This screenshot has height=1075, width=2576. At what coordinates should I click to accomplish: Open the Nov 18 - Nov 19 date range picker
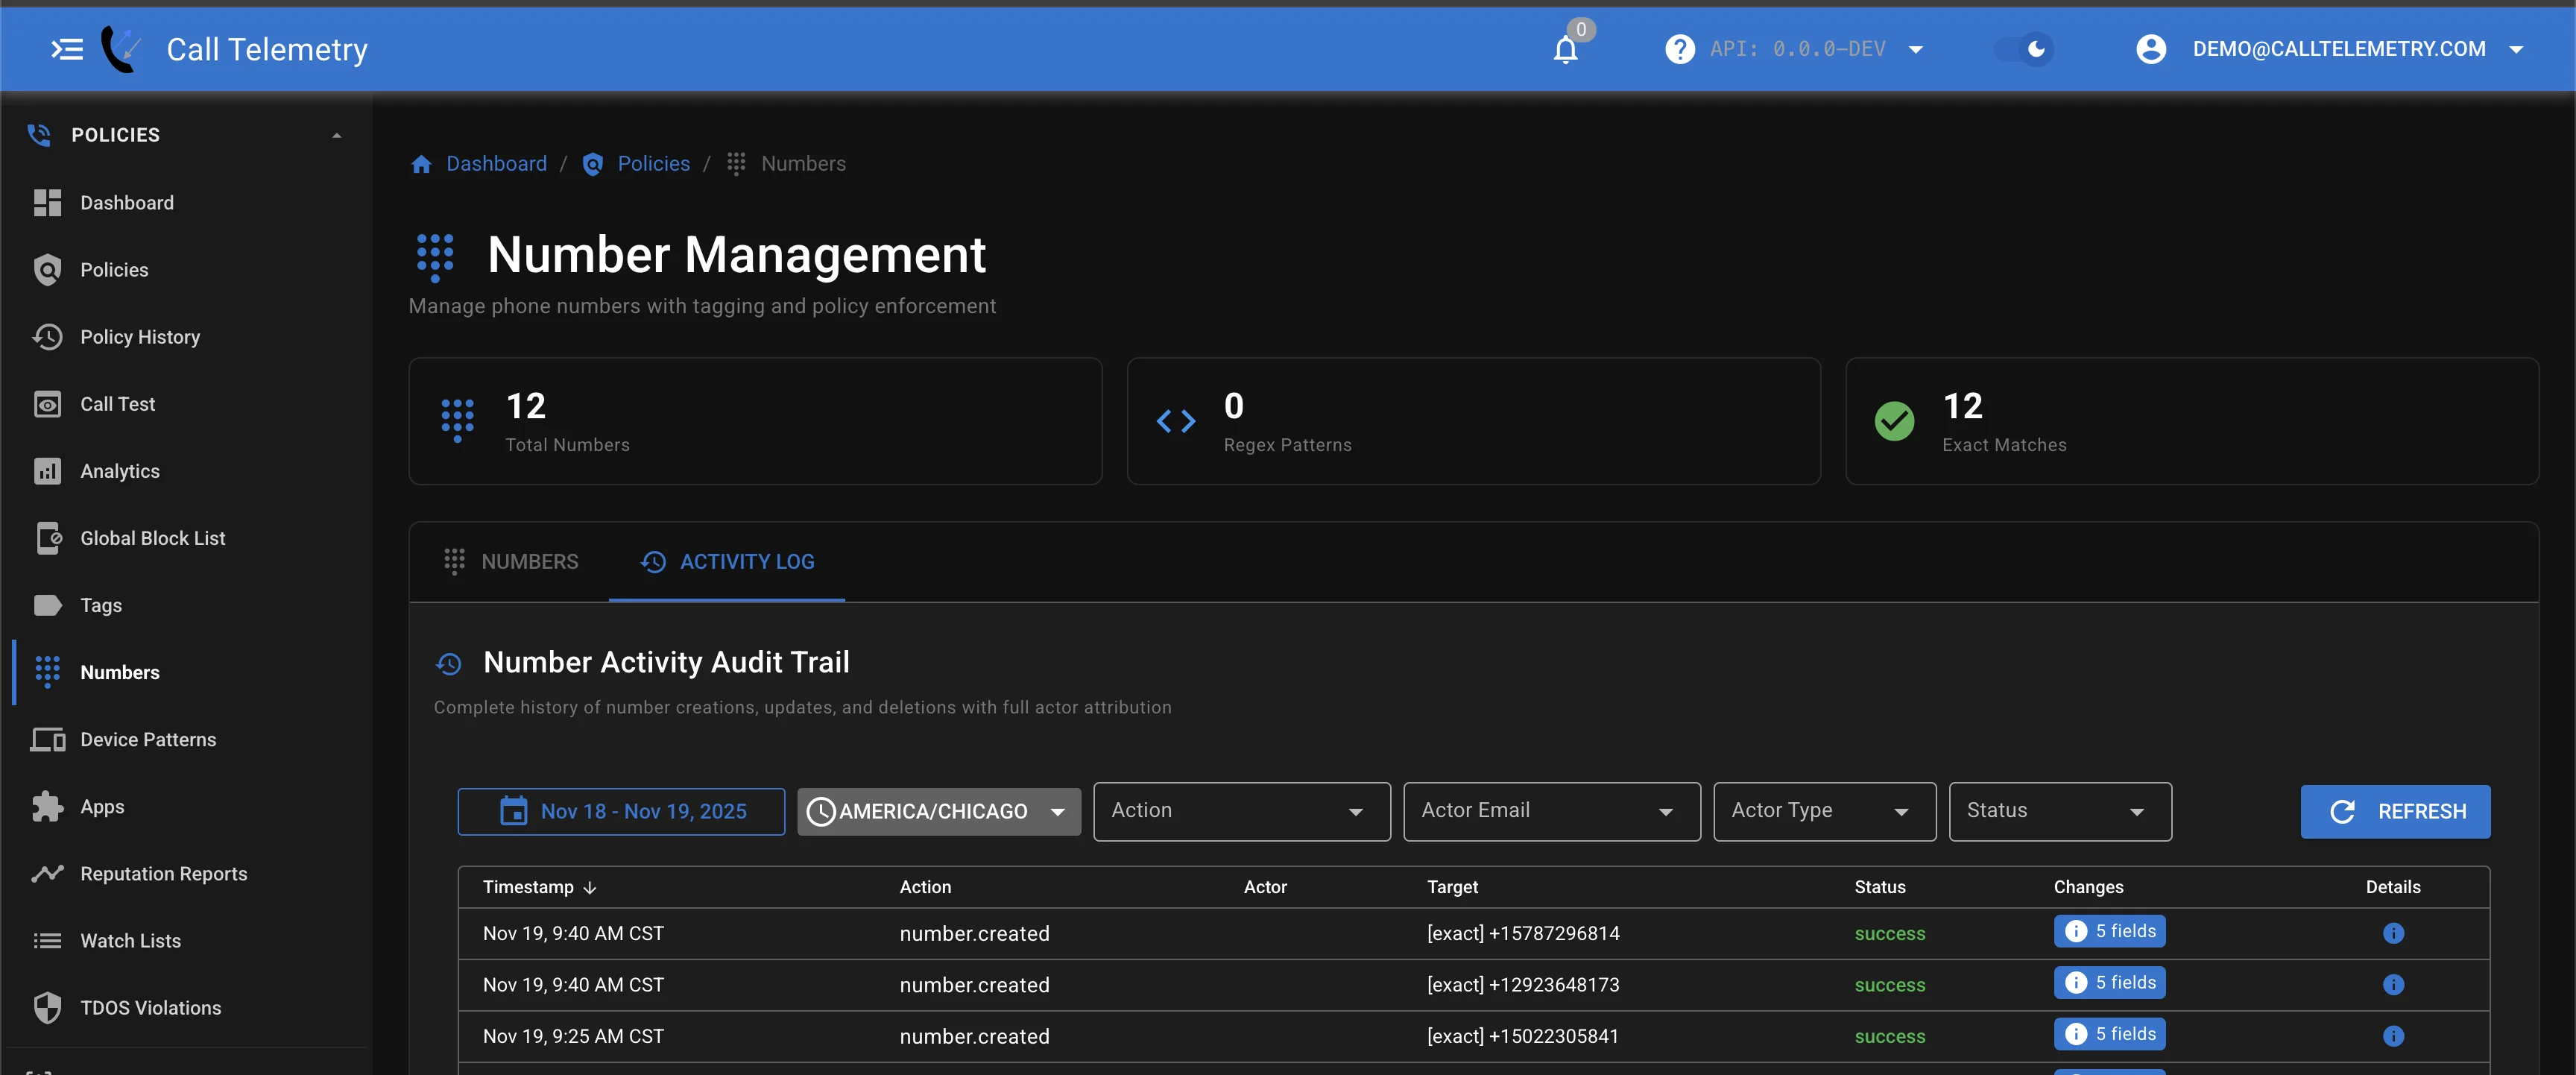tap(621, 811)
